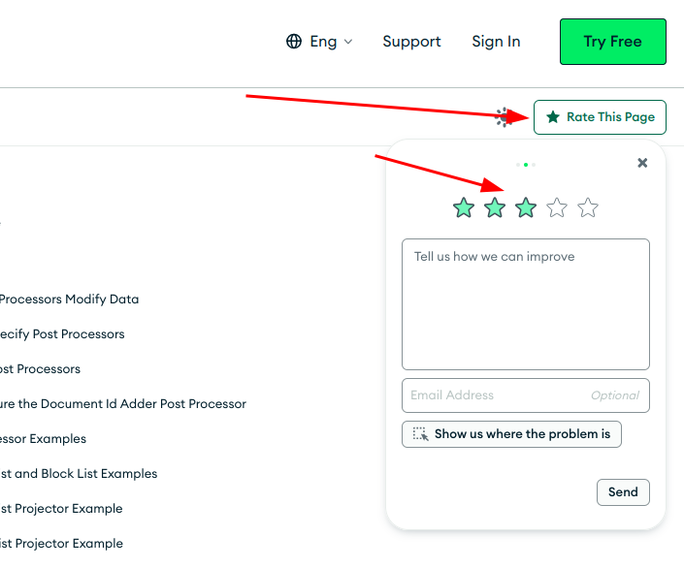Click the first rating star

464,207
